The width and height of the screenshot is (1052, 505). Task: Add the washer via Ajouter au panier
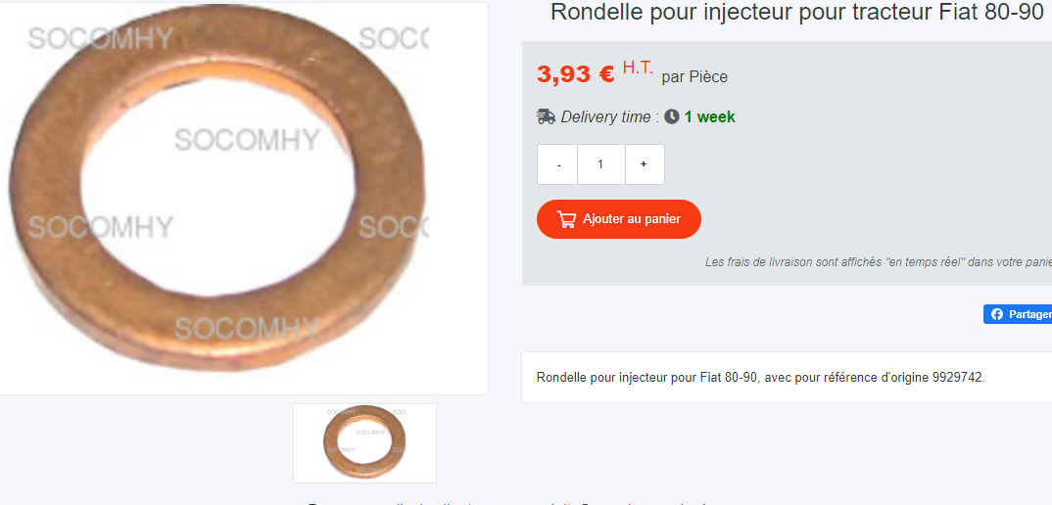[x=619, y=219]
